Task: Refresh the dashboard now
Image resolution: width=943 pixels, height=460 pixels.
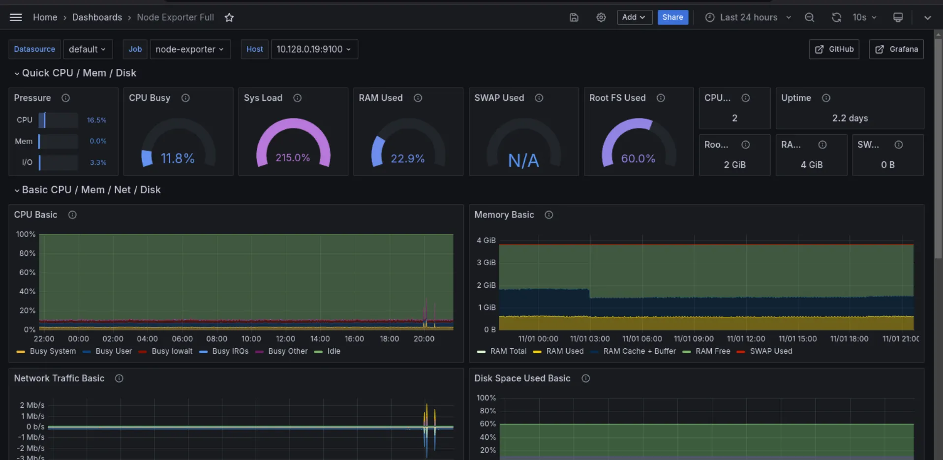Action: 836,17
